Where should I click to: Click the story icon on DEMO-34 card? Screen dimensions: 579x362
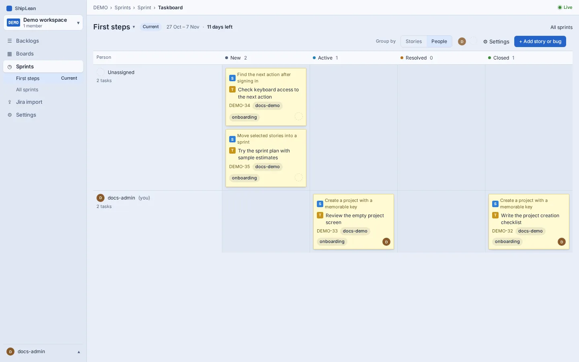232,78
